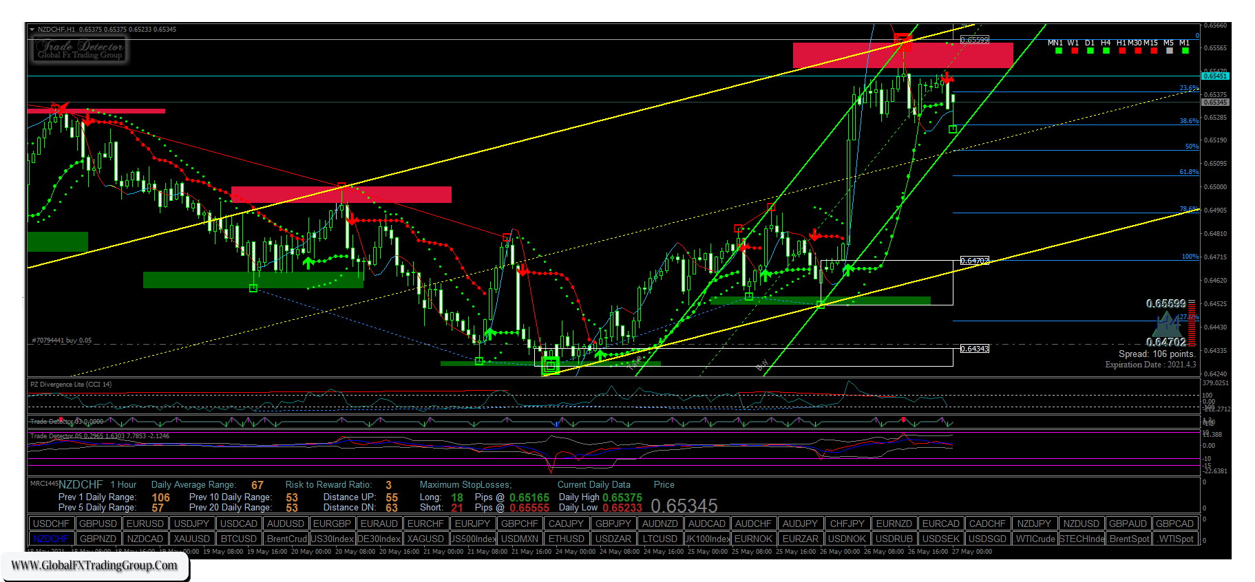Open the NZDCHF,H1 chart dropdown arrow
Screen dimensions: 1255x582
tap(32, 30)
